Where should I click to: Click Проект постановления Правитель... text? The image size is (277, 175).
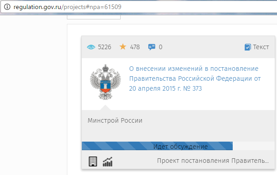click(x=213, y=161)
